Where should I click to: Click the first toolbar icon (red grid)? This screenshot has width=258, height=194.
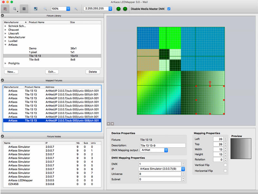tap(5, 9)
